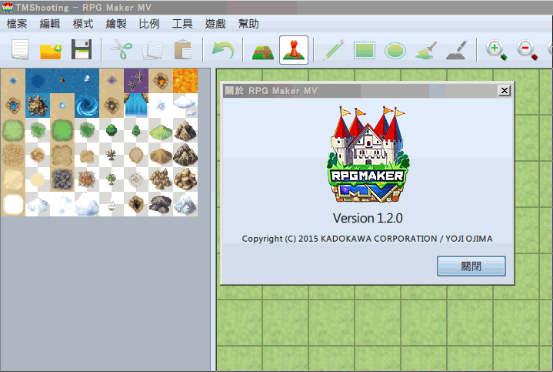Open the 遊戲 menu
The width and height of the screenshot is (553, 372).
[x=215, y=24]
